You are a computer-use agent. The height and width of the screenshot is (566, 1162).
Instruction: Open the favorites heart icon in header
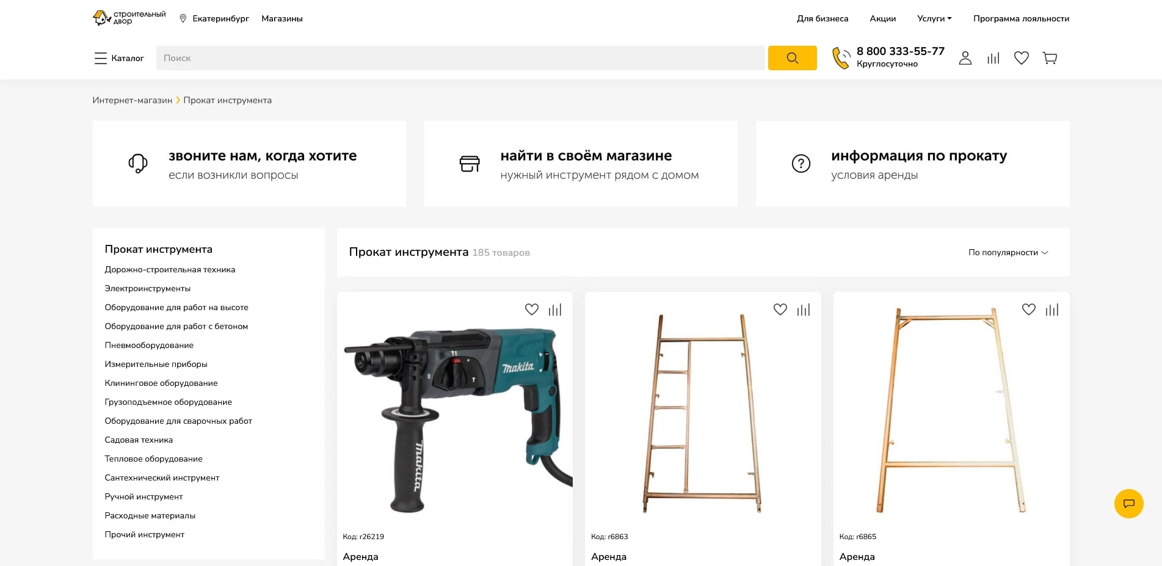click(1022, 58)
